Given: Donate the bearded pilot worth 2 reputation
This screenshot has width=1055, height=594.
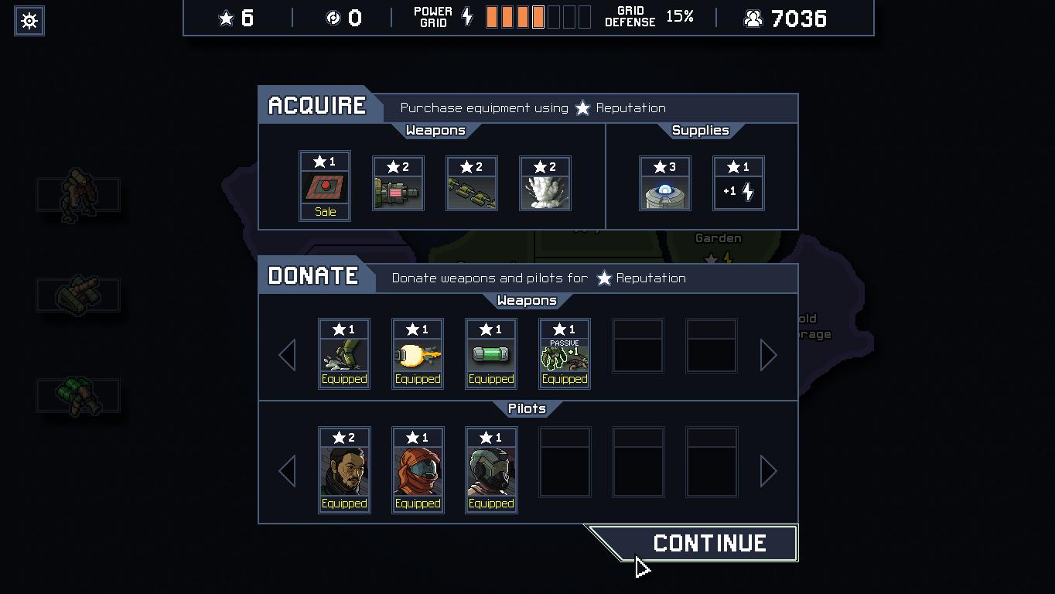Looking at the screenshot, I should 344,469.
